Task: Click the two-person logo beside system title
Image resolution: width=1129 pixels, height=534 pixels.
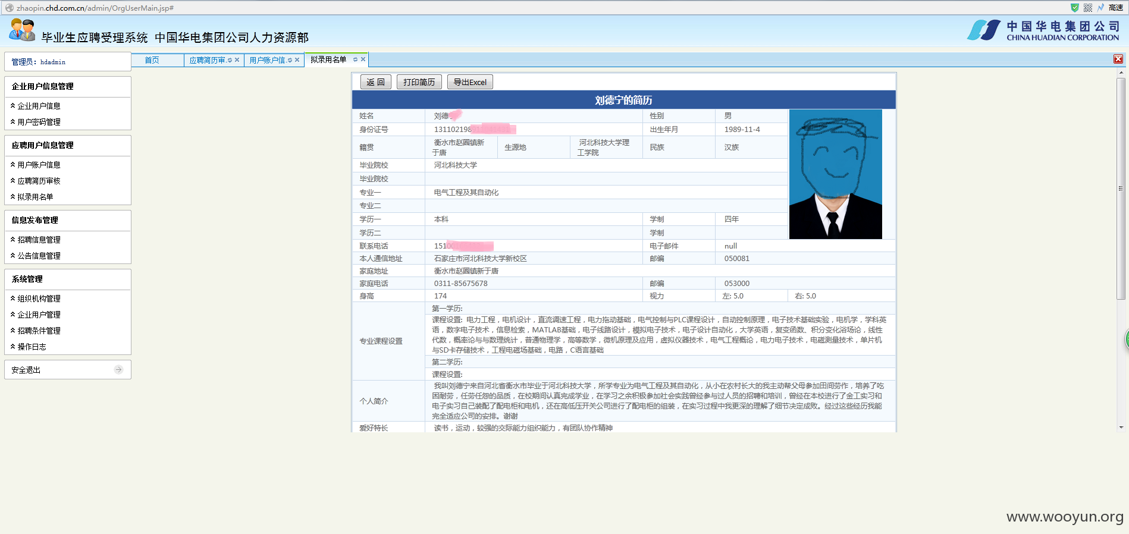Action: [x=22, y=30]
